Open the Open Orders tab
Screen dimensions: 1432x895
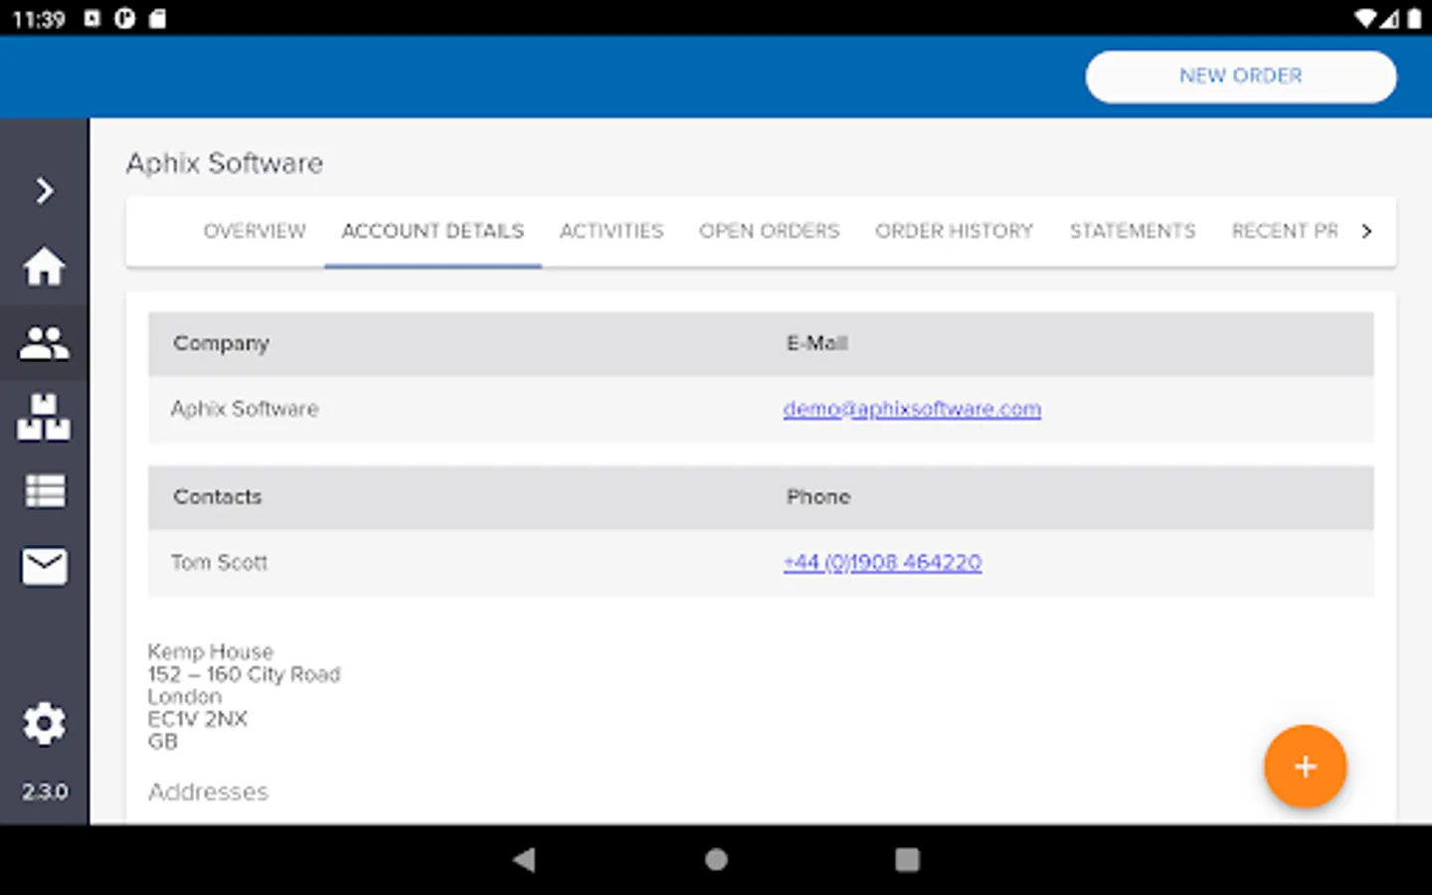(769, 231)
